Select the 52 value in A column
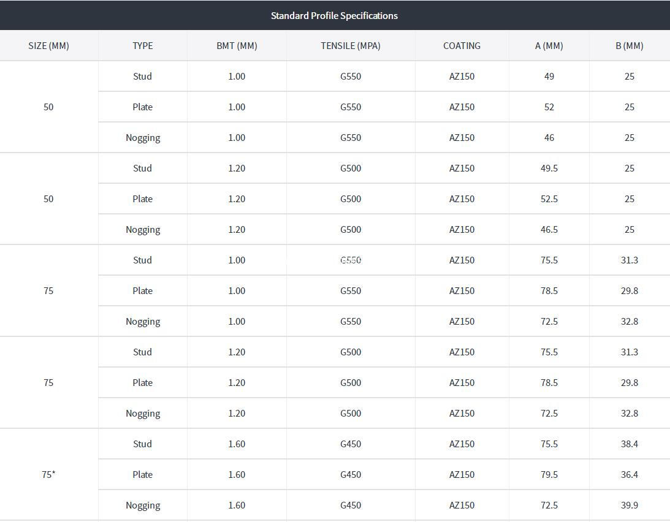Image resolution: width=670 pixels, height=522 pixels. point(549,107)
